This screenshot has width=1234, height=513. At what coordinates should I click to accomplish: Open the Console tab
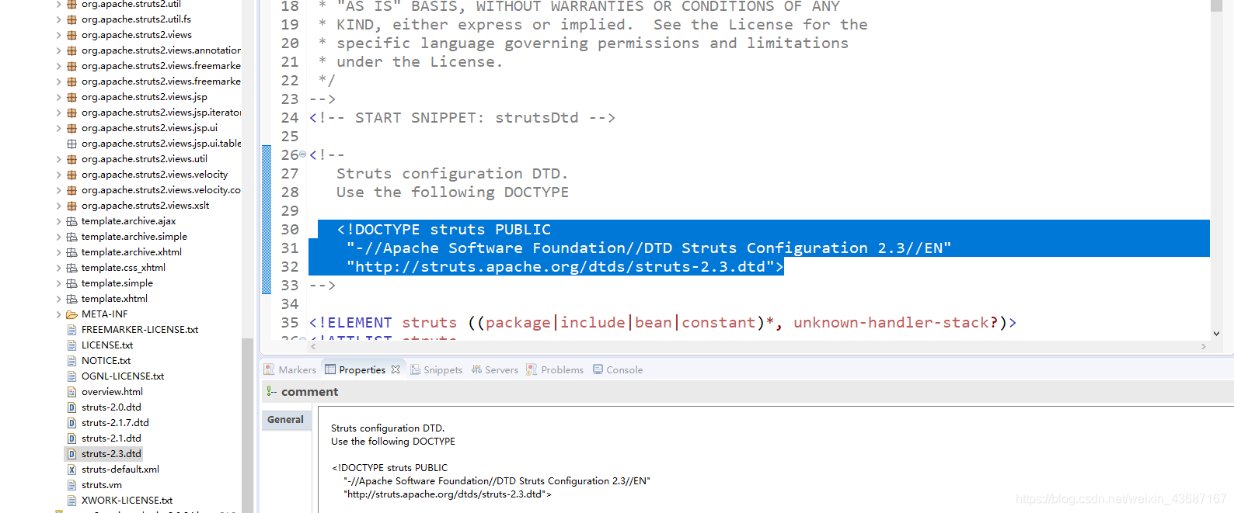[618, 369]
